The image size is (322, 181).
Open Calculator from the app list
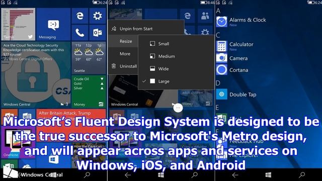click(242, 44)
